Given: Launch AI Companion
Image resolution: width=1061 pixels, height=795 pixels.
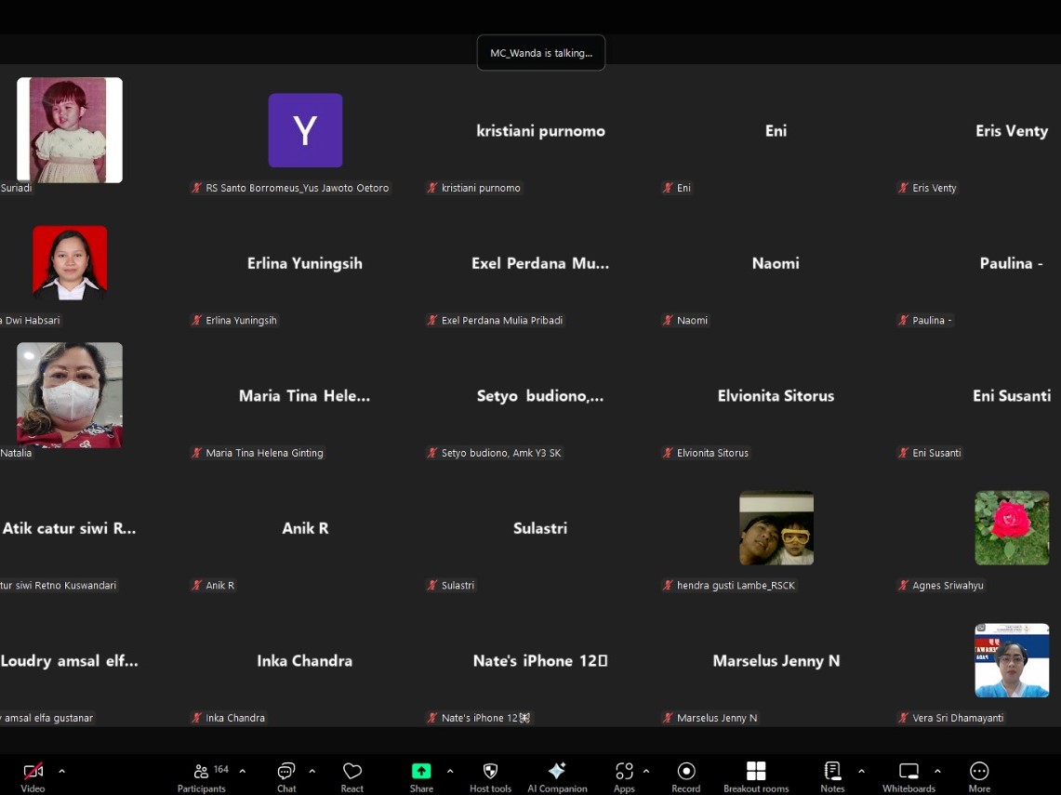Looking at the screenshot, I should [557, 776].
